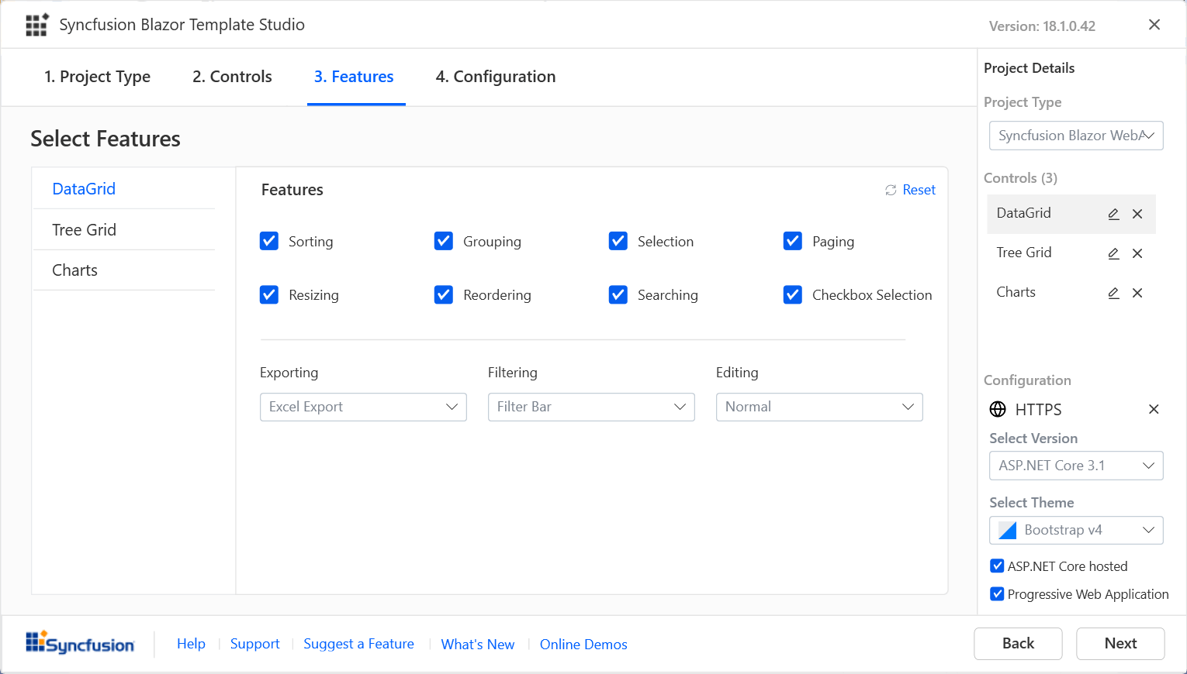This screenshot has width=1187, height=674.
Task: Remove the DataGrid control with its X icon
Action: (1137, 214)
